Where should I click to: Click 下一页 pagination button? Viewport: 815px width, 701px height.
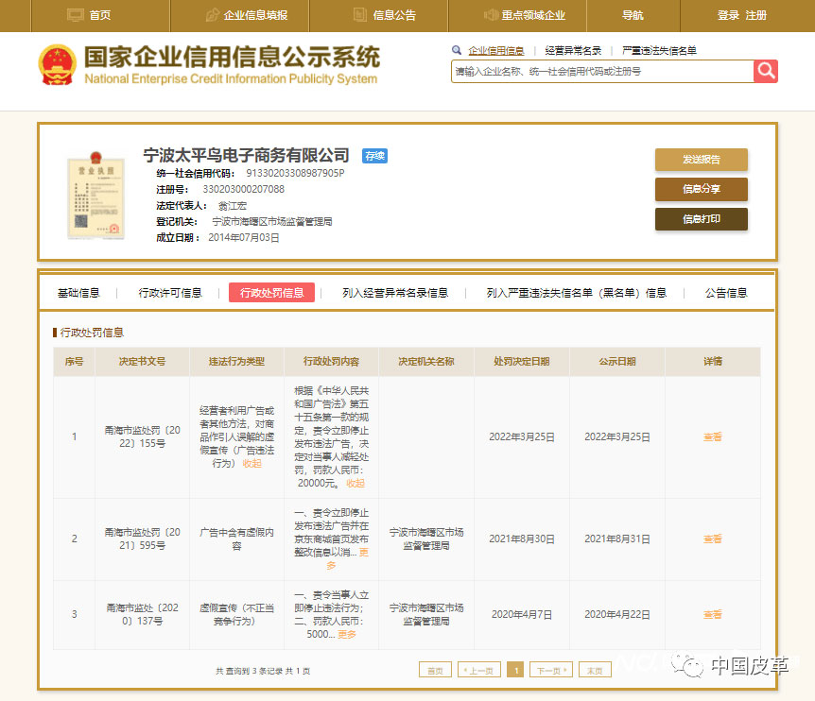click(551, 670)
